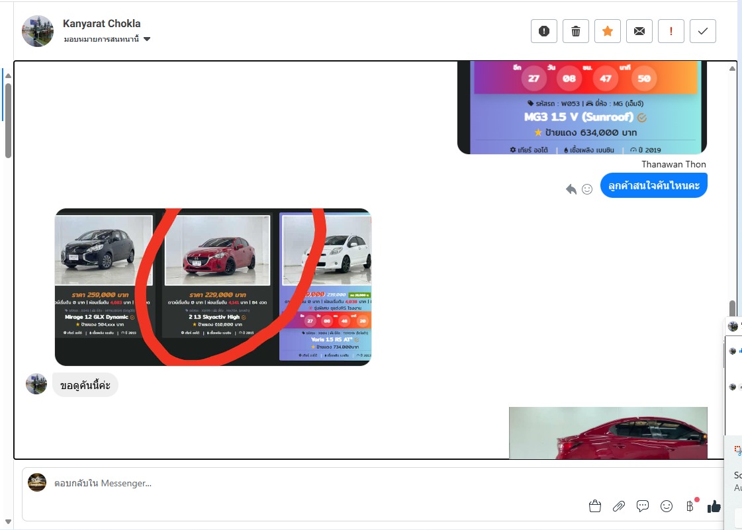Click the Thanawan Thon sender label
The width and height of the screenshot is (742, 530).
pyautogui.click(x=673, y=164)
